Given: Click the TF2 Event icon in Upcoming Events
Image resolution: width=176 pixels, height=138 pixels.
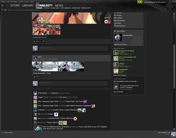Looking at the screenshot, I should click(x=116, y=87).
